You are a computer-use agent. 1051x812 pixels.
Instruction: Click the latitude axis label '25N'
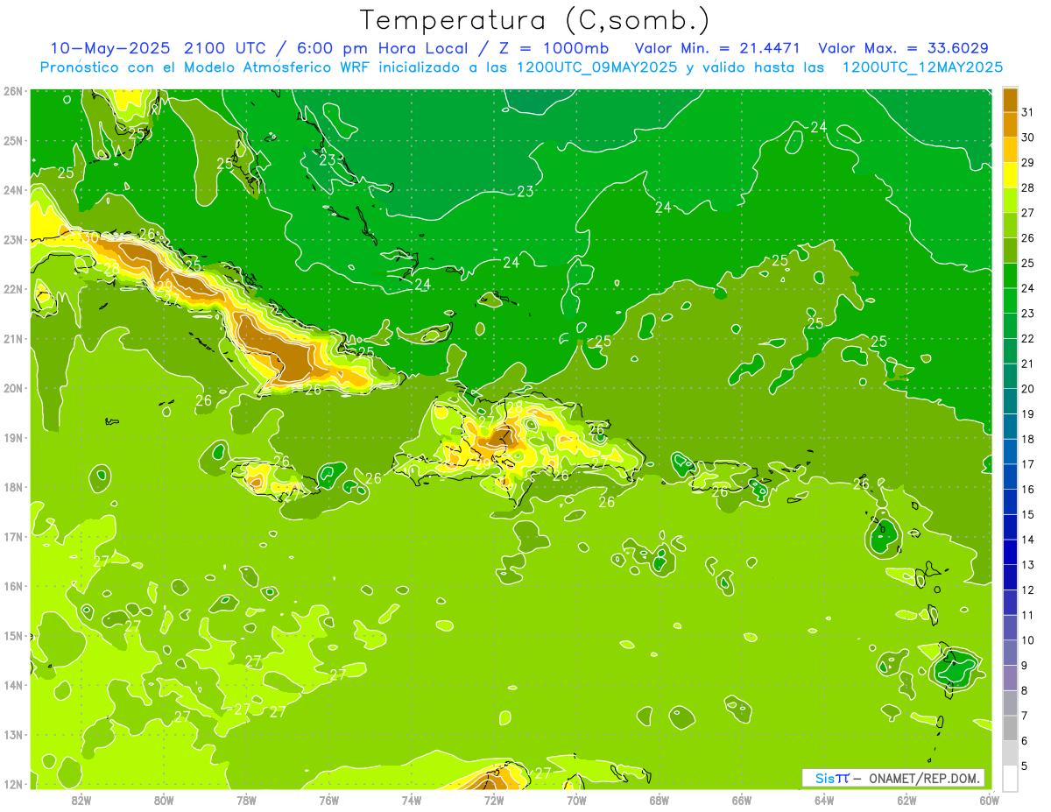13,140
